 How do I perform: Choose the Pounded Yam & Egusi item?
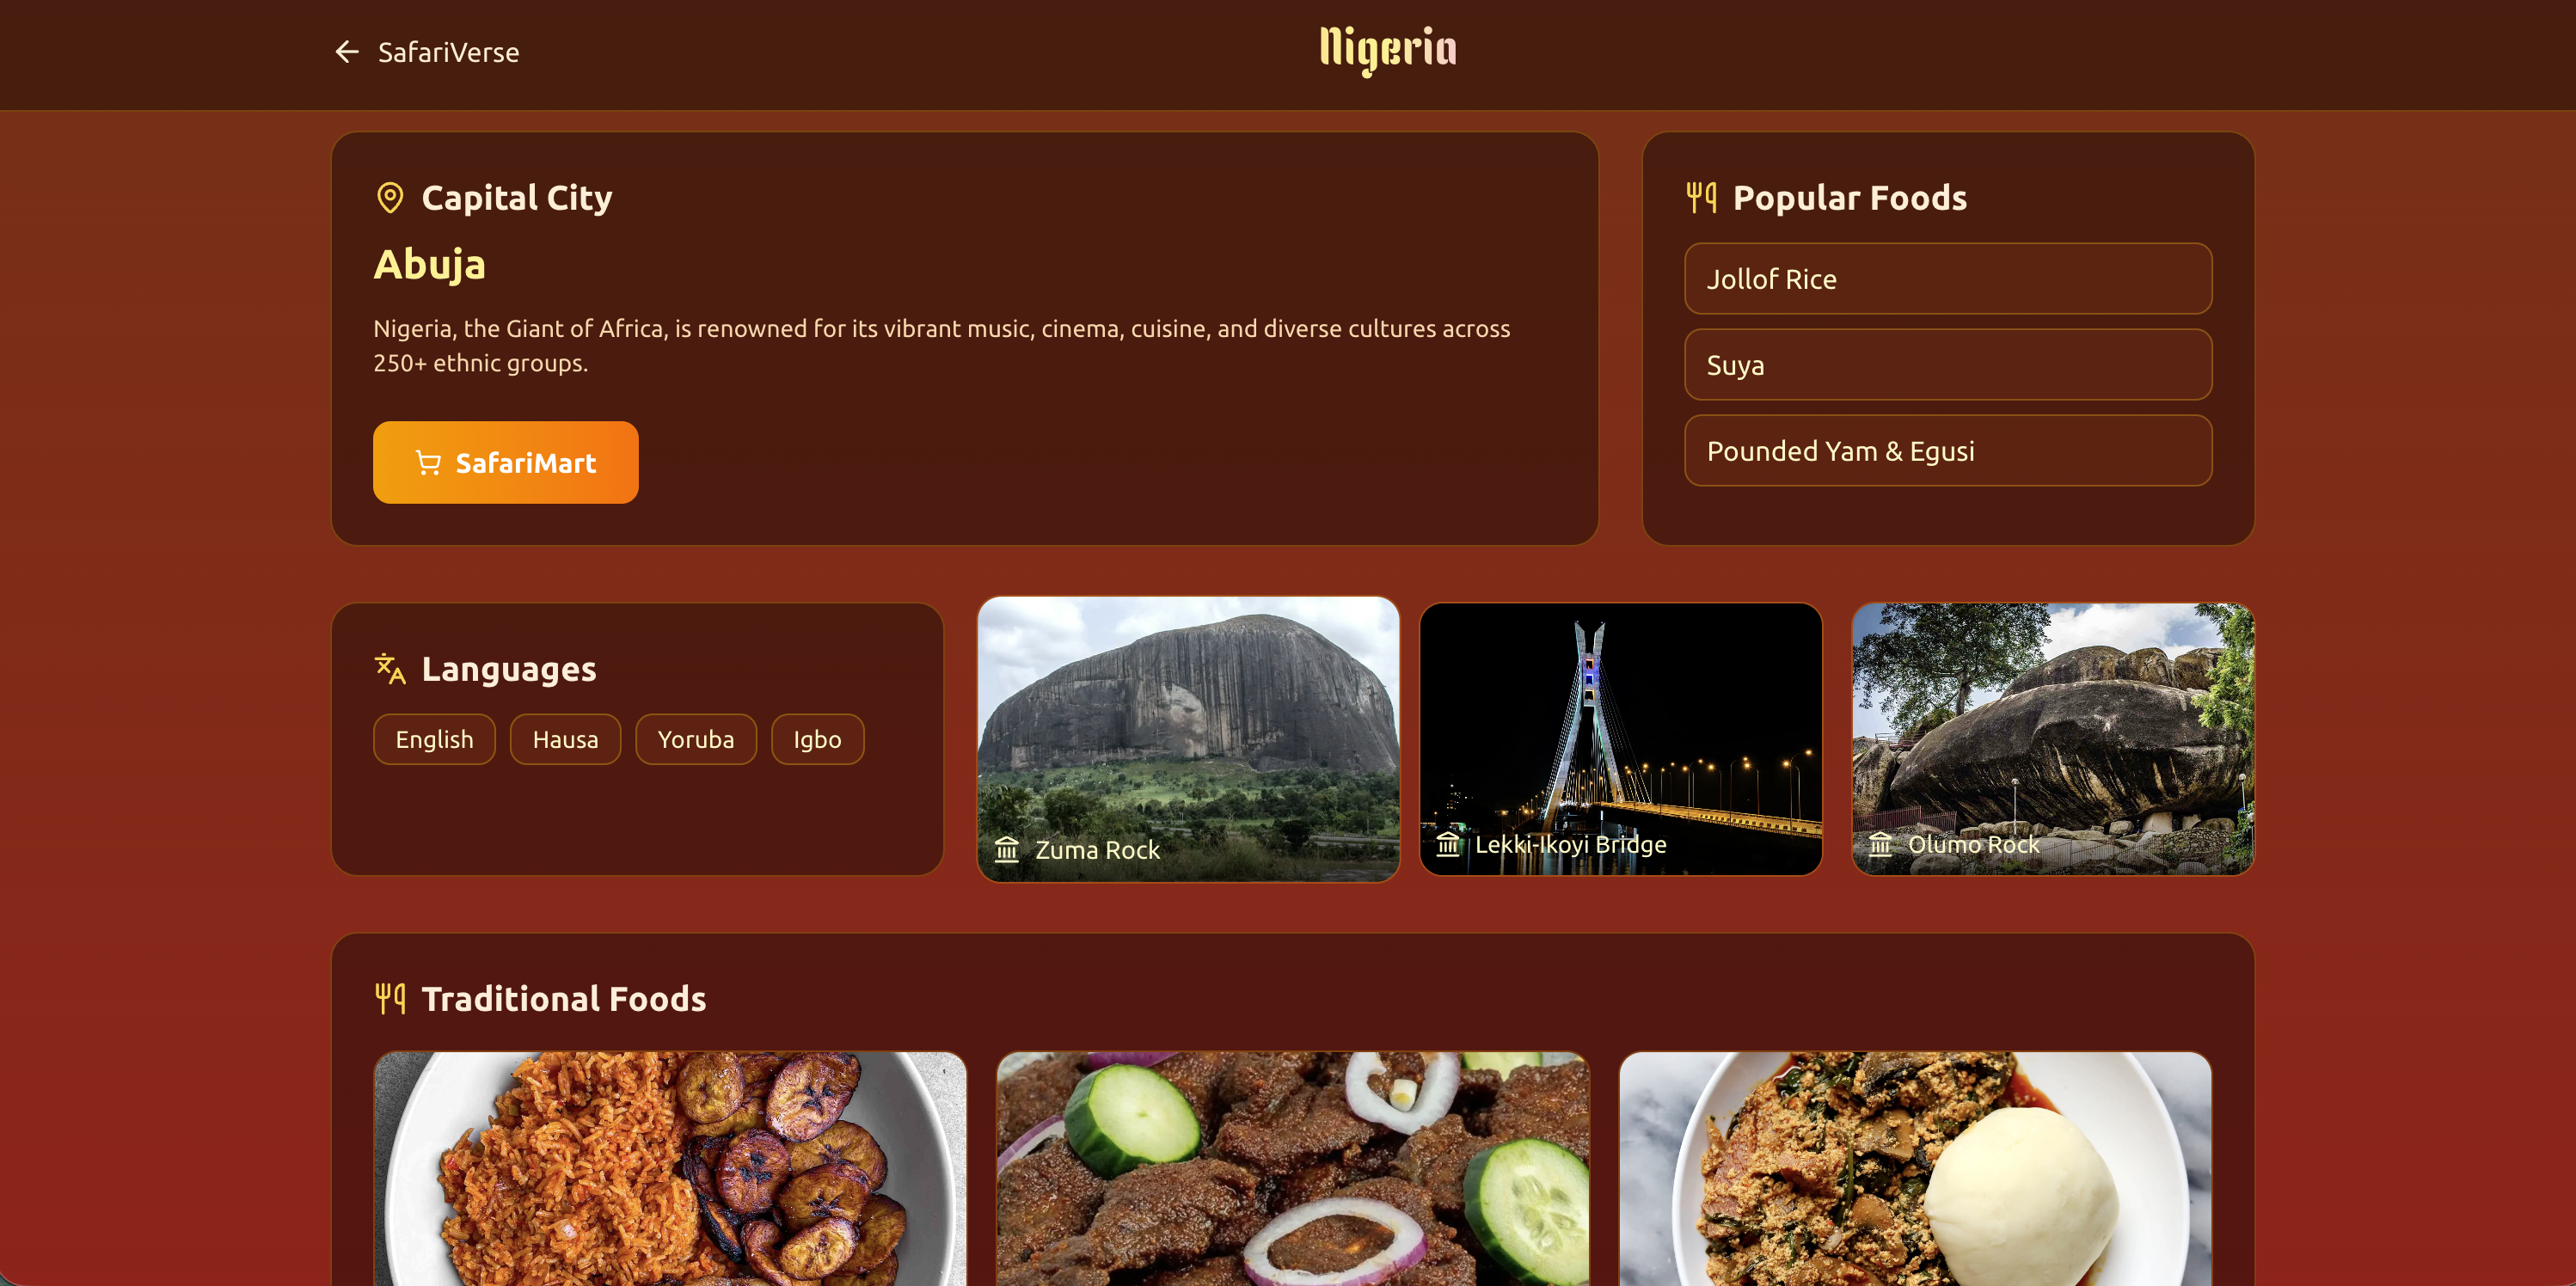(x=1948, y=451)
